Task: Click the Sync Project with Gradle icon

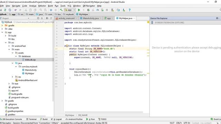Action: click(118, 10)
